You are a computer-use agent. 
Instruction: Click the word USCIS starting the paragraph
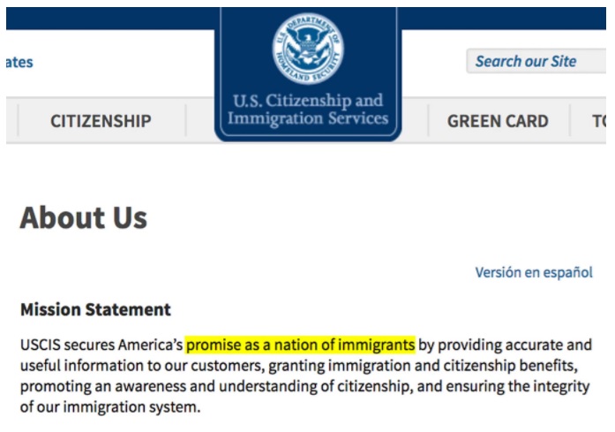point(41,345)
